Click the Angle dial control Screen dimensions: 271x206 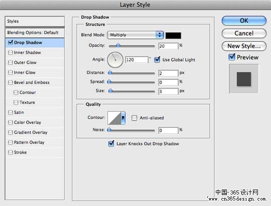(115, 60)
